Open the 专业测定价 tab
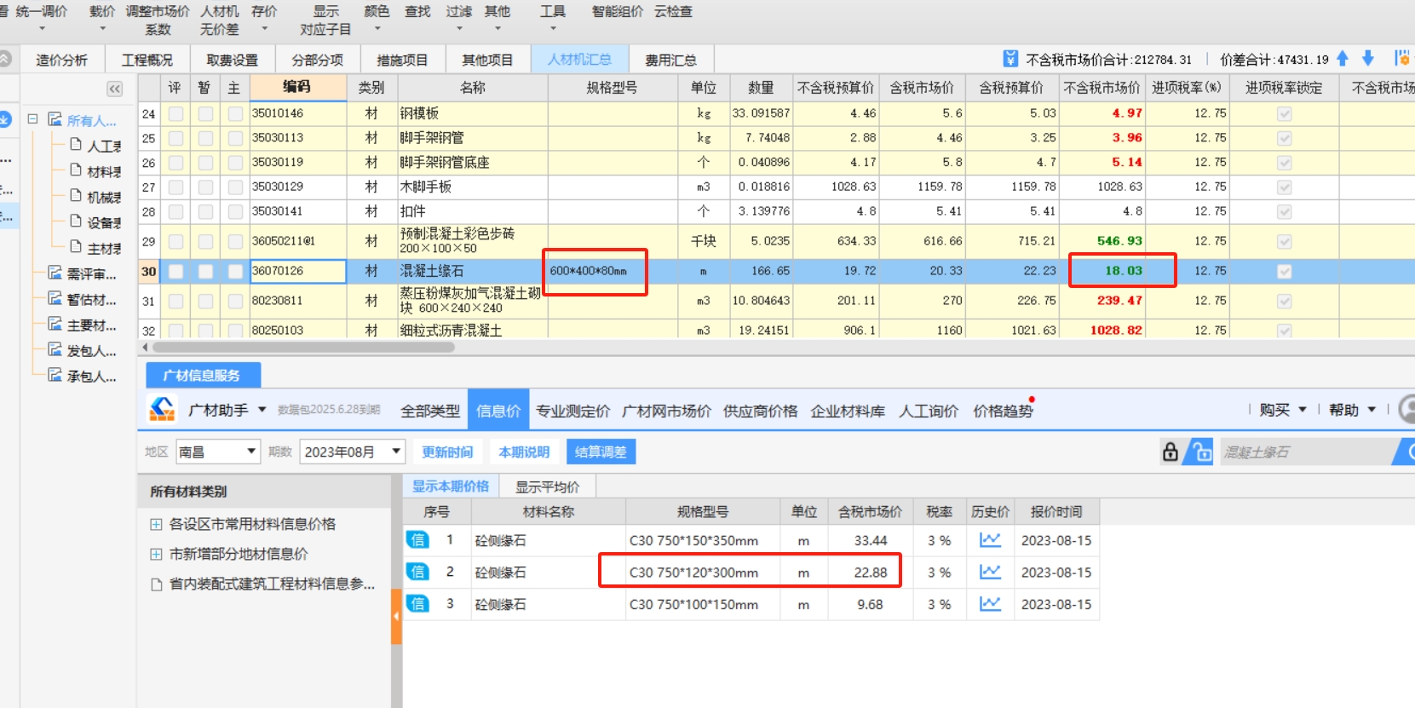Viewport: 1415px width, 708px height. [572, 411]
